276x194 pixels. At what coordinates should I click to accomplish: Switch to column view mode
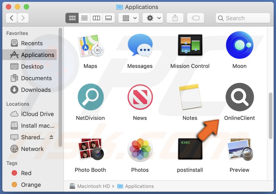96,18
